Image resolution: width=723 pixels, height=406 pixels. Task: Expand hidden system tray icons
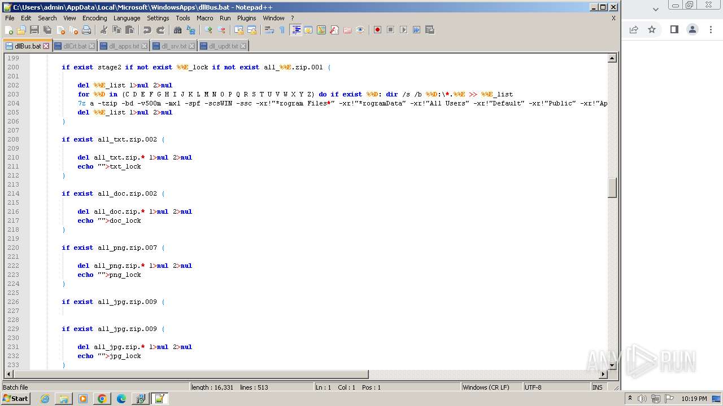pos(630,399)
